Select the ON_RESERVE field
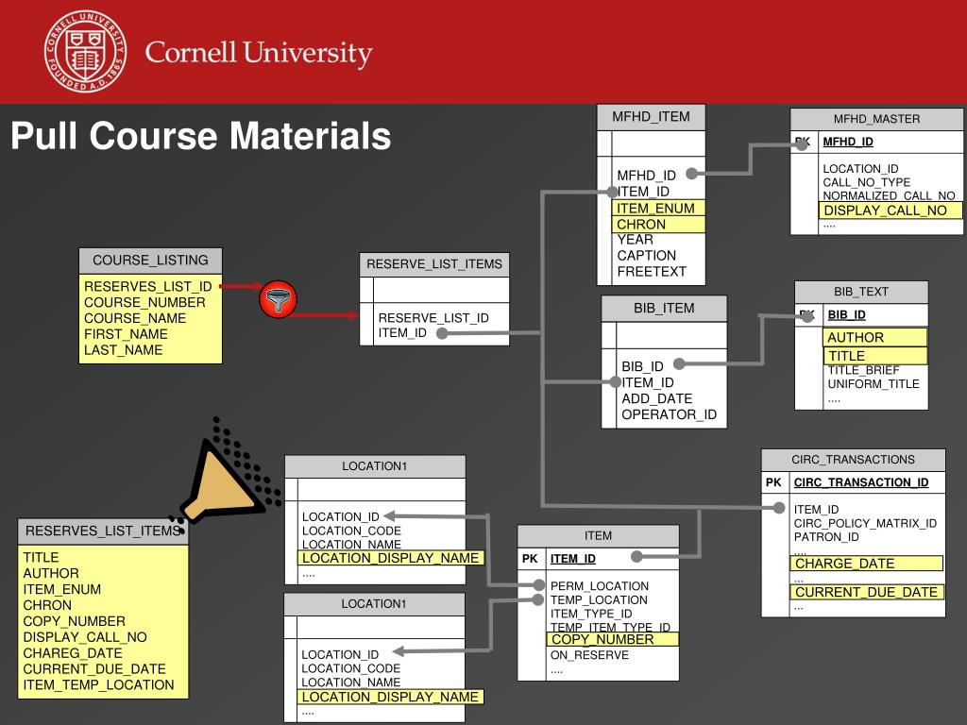The height and width of the screenshot is (725, 967). pyautogui.click(x=589, y=655)
